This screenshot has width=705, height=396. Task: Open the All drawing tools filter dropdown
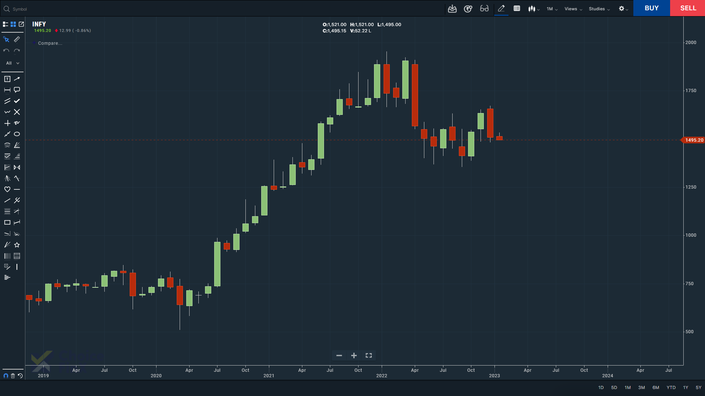(x=12, y=63)
